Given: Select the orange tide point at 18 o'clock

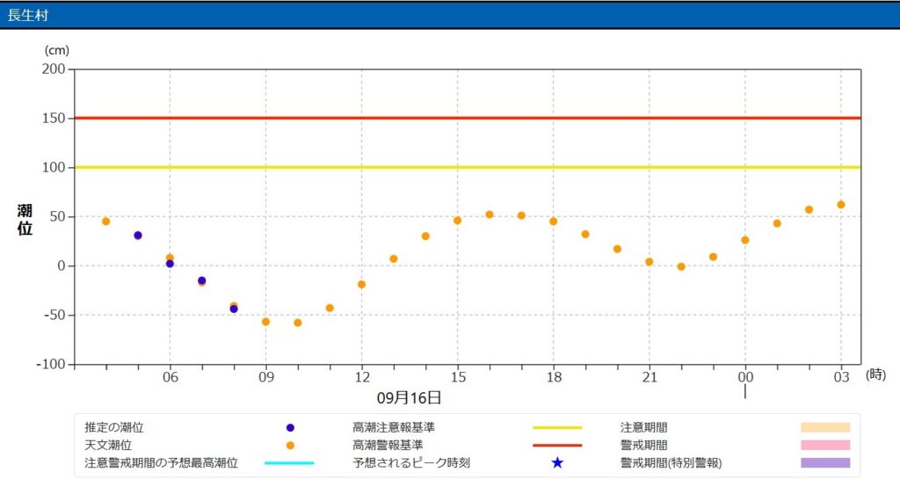Looking at the screenshot, I should pyautogui.click(x=554, y=222).
